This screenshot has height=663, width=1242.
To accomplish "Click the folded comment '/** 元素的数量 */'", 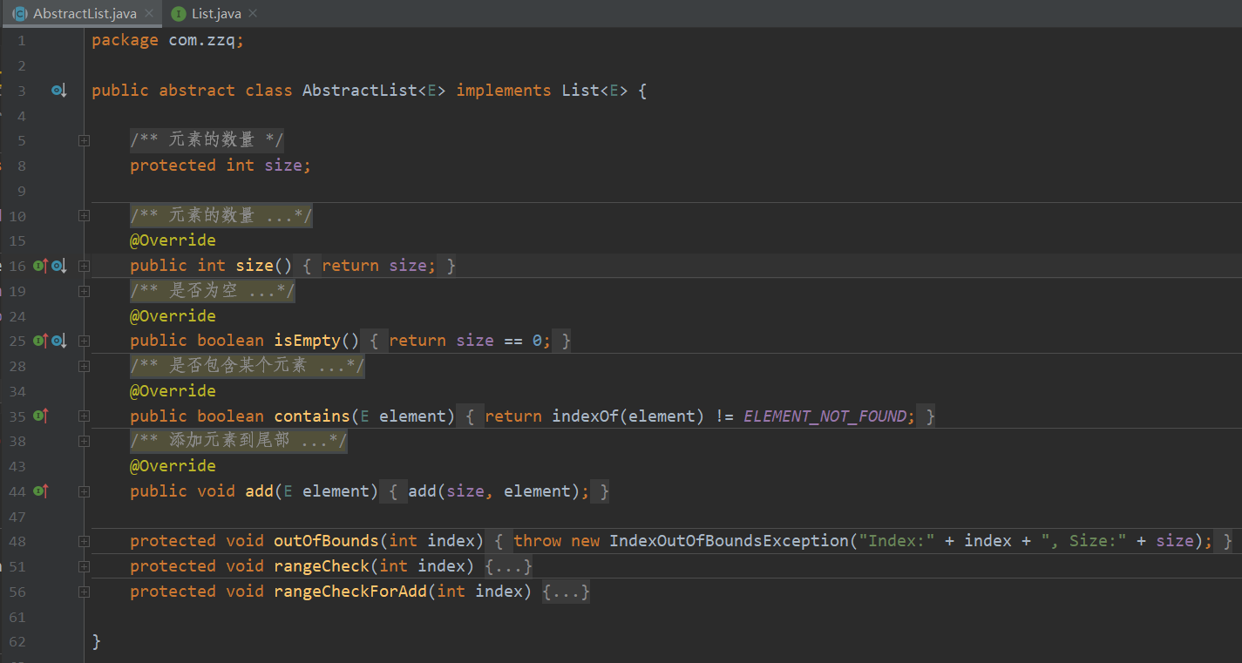I will (207, 140).
